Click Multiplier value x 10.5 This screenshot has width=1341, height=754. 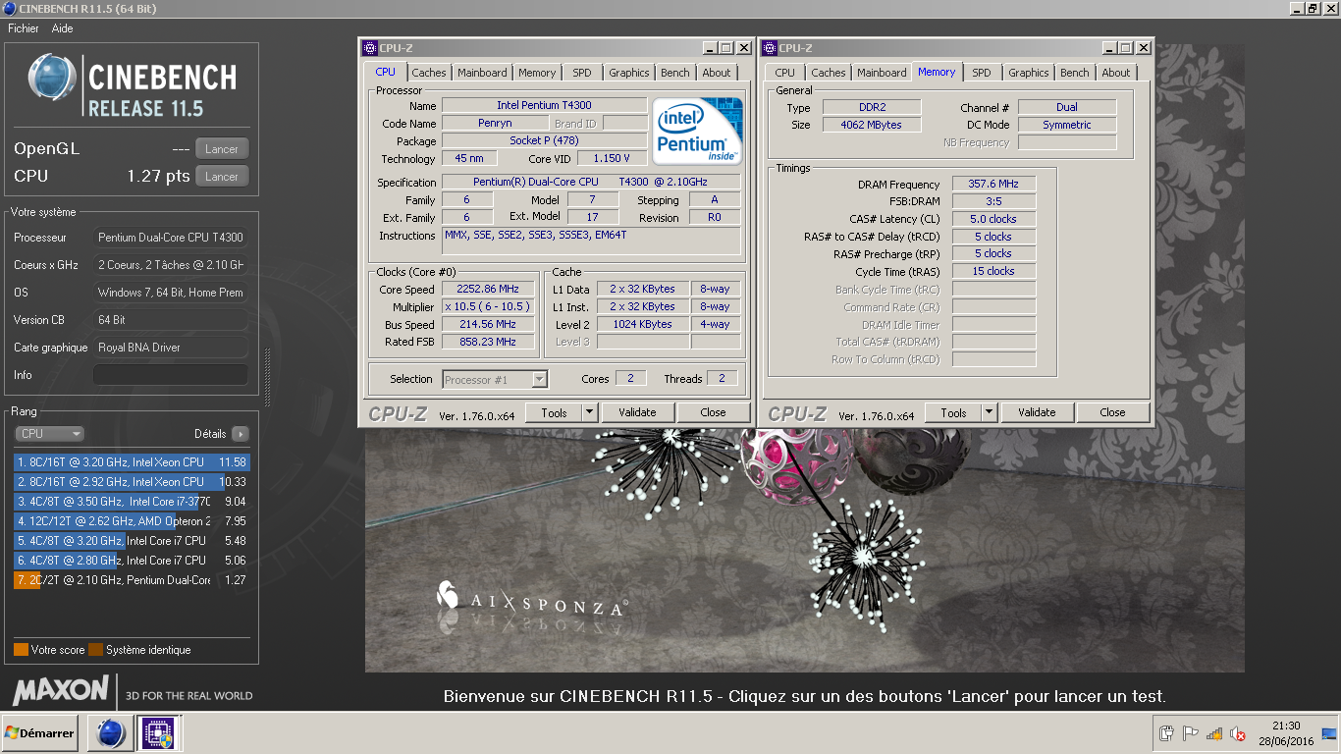pos(488,306)
